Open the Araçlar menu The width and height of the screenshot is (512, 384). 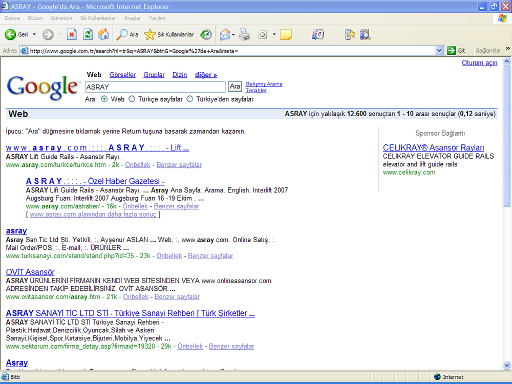tap(133, 18)
